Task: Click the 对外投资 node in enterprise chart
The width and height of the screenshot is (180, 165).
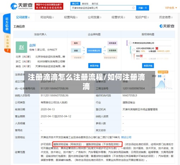Action: 112,43
